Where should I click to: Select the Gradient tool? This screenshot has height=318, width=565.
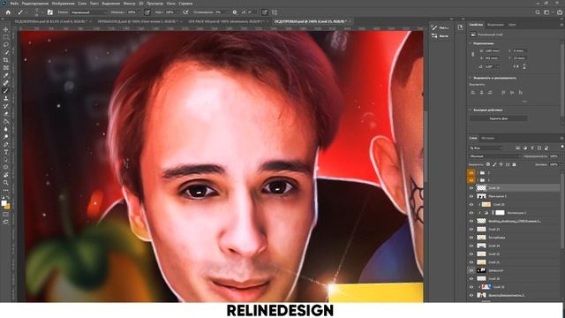click(x=6, y=121)
